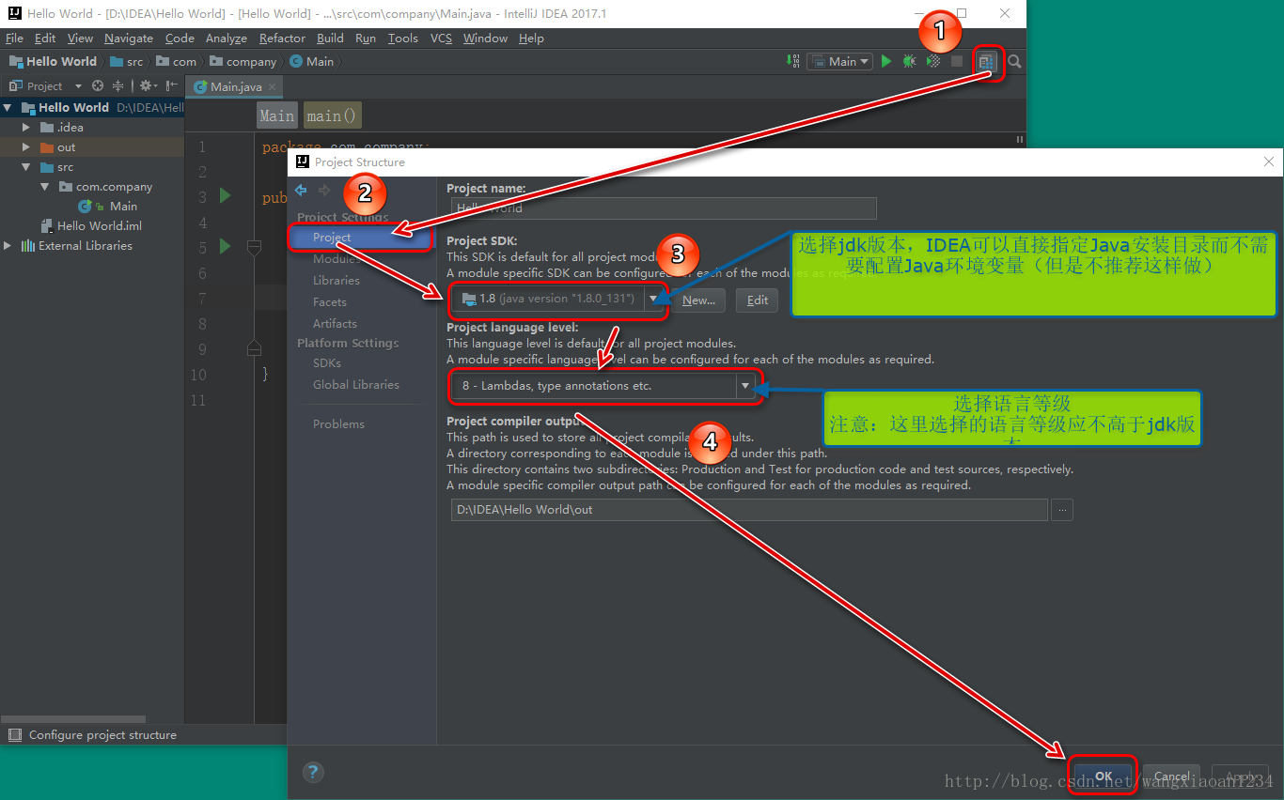
Task: Click the Make Project binary-arrow icon
Action: [x=794, y=61]
